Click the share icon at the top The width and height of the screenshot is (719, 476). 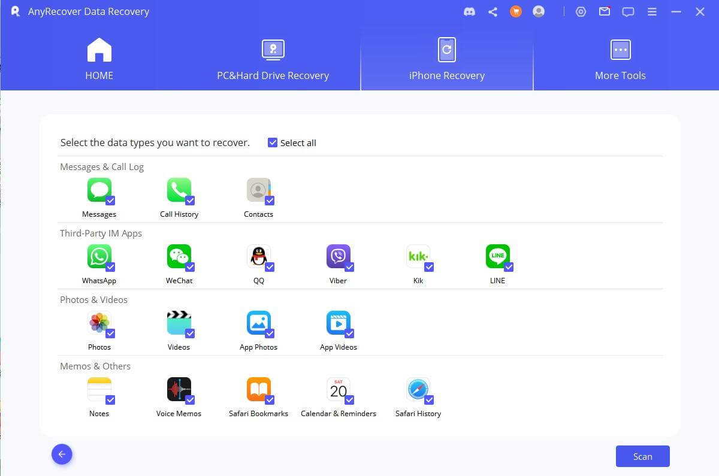tap(493, 11)
